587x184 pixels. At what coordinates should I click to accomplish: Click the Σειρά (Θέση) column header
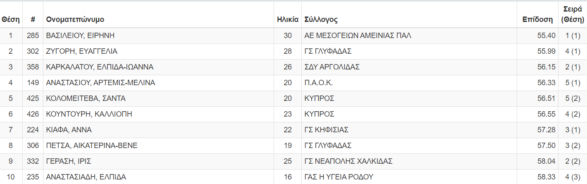(573, 14)
